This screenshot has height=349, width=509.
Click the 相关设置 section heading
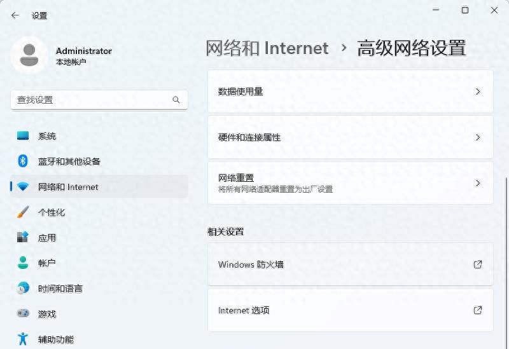click(226, 231)
